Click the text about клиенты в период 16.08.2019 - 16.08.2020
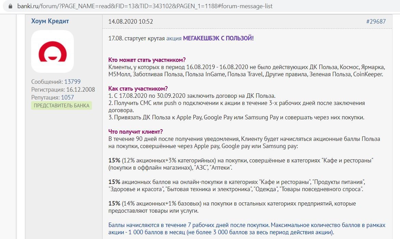The width and height of the screenshot is (400, 239). tap(247, 71)
